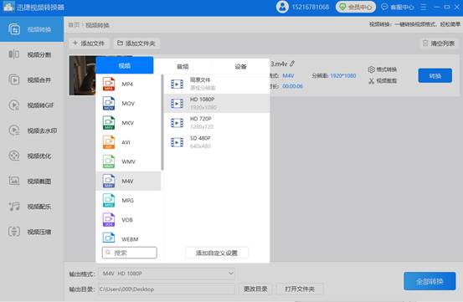This screenshot has height=302, width=463.
Task: Open the hamburger menu in title bar
Action: point(423,7)
